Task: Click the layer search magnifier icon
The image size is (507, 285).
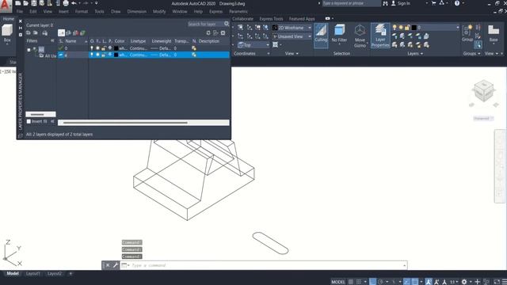Action: [227, 24]
